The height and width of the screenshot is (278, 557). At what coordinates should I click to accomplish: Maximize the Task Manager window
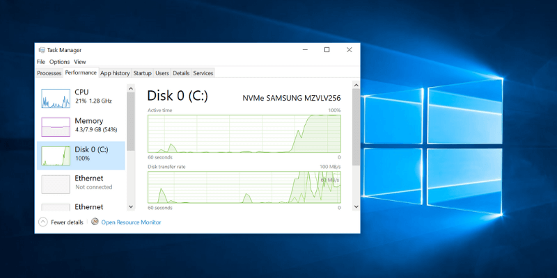pos(327,50)
